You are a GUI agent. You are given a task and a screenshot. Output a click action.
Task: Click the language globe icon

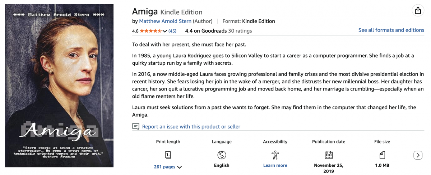point(222,155)
